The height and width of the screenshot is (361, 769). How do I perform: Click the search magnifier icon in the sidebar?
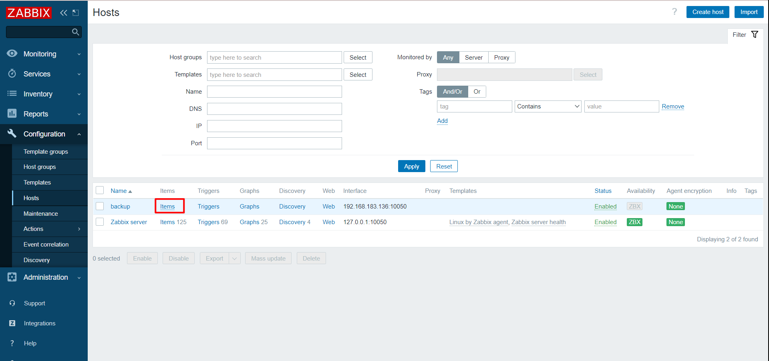pyautogui.click(x=75, y=32)
